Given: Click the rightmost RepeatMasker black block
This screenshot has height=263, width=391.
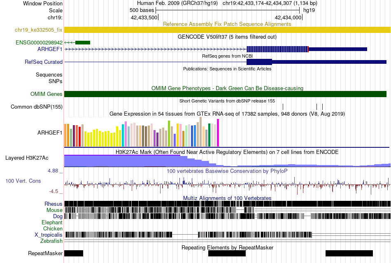Looking at the screenshot, I should (x=349, y=253).
